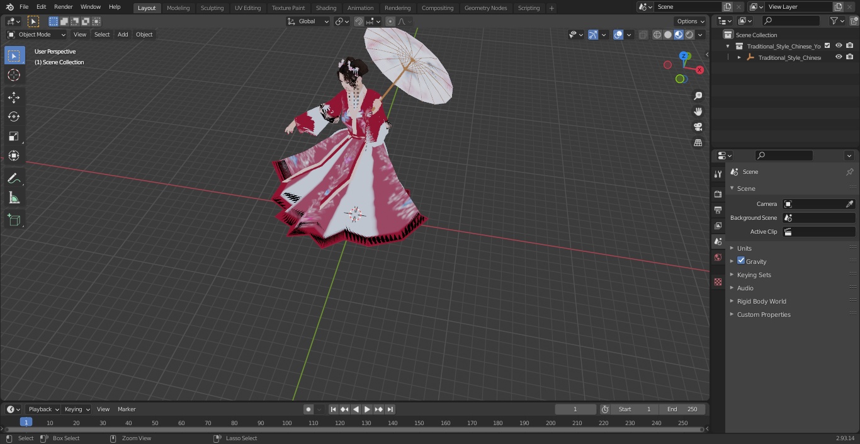Click the timeline horizontal scrollbar
860x444 pixels.
354,430
